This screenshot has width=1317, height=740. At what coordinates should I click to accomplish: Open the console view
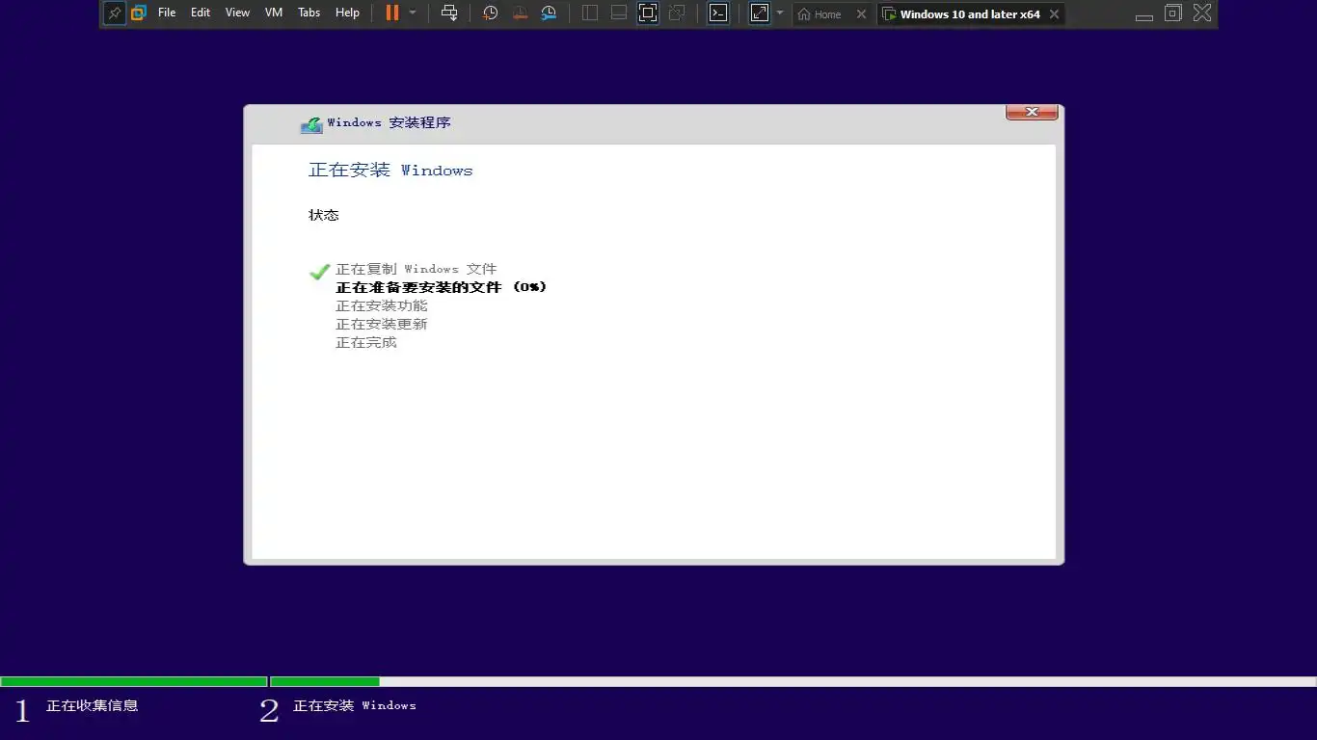coord(718,13)
